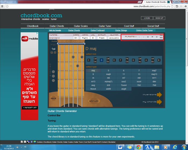Click finger marker 2 on fretboard
The image size is (188, 150).
82,57
